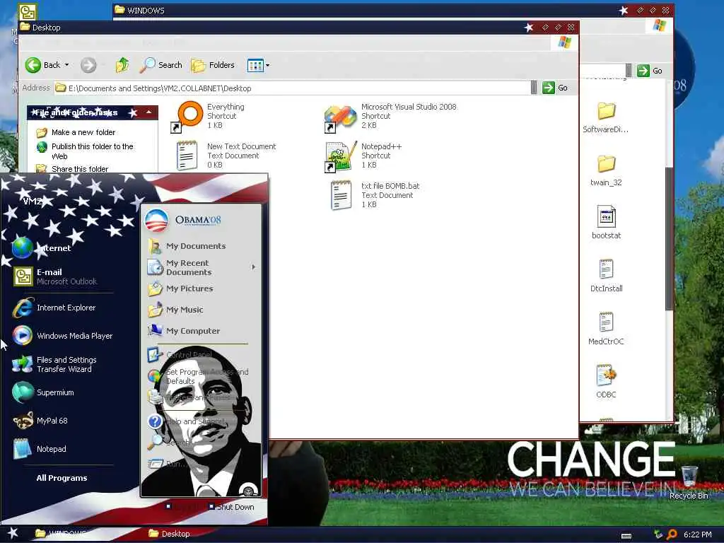
Task: Launch Supermium from Start menu
Action: [43, 392]
